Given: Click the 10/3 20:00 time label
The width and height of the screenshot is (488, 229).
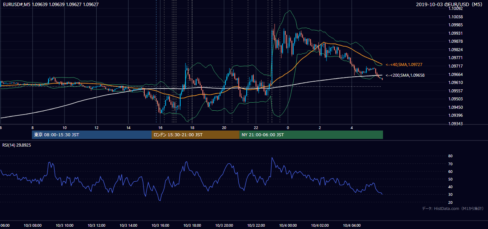Looking at the screenshot, I should click(x=224, y=226).
